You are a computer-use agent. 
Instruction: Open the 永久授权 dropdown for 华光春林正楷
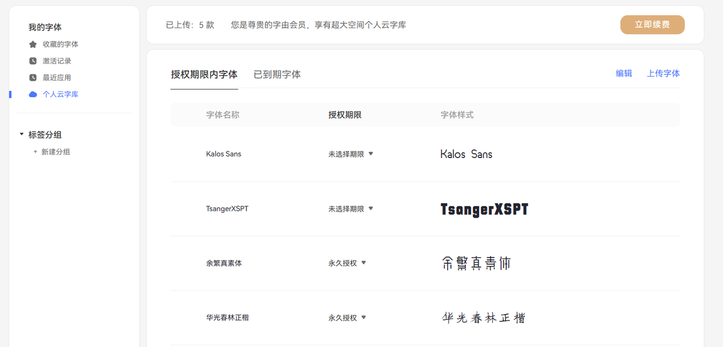[x=363, y=317]
